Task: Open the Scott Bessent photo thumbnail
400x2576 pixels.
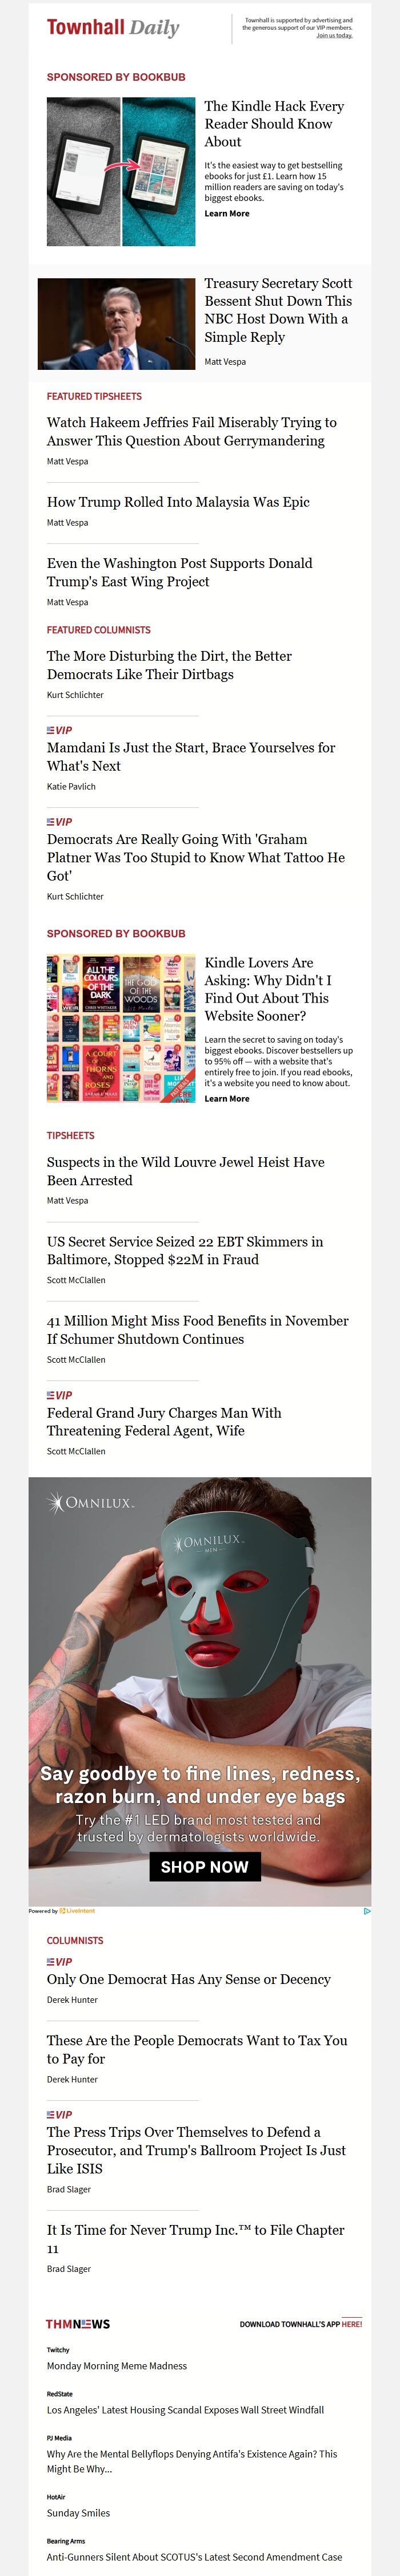Action: 117,324
